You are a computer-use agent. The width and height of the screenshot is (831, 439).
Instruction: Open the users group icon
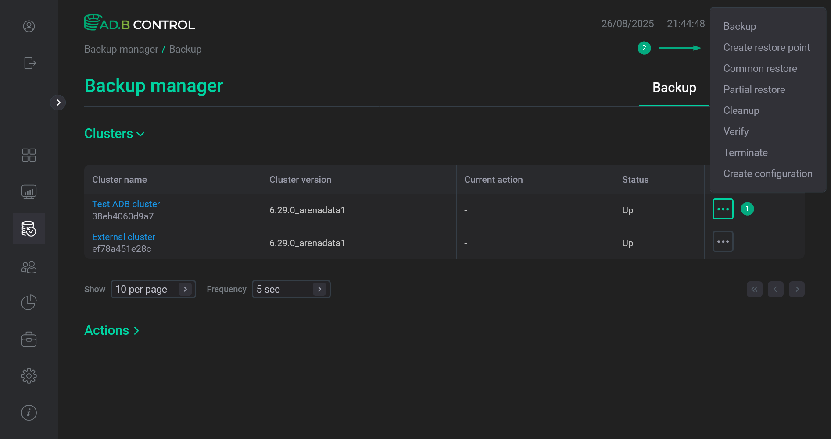pos(29,267)
